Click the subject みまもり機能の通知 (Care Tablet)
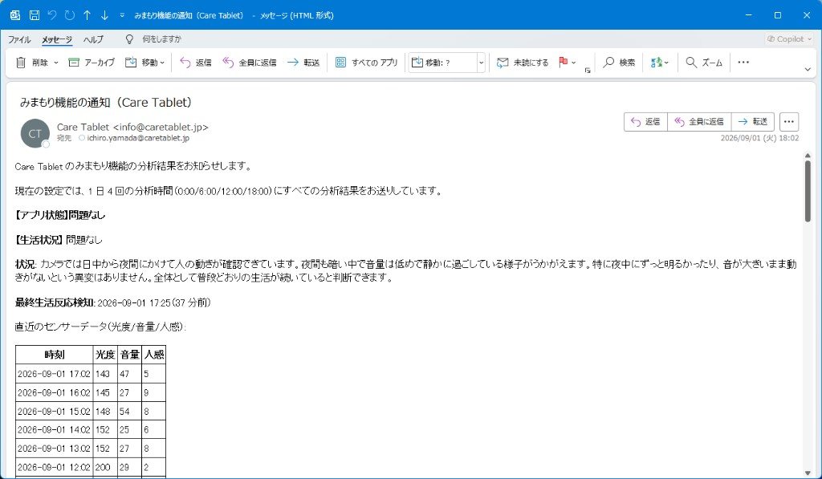The height and width of the screenshot is (479, 822). (x=106, y=103)
